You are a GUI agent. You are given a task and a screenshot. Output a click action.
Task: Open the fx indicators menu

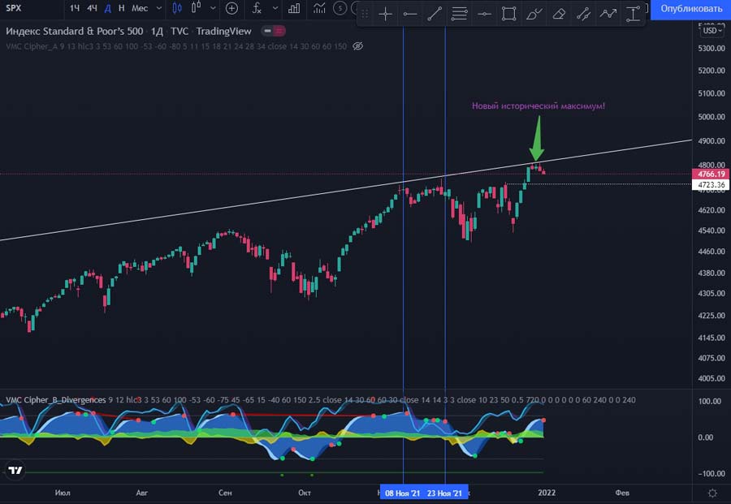pyautogui.click(x=257, y=8)
